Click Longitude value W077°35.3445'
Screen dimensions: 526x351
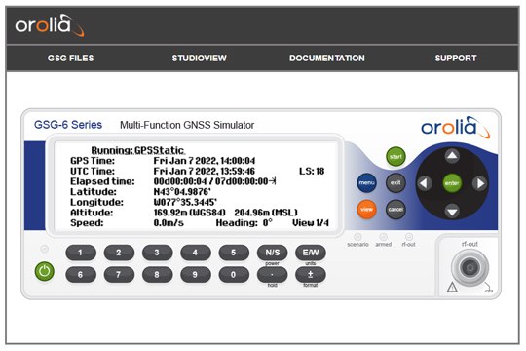pyautogui.click(x=185, y=202)
